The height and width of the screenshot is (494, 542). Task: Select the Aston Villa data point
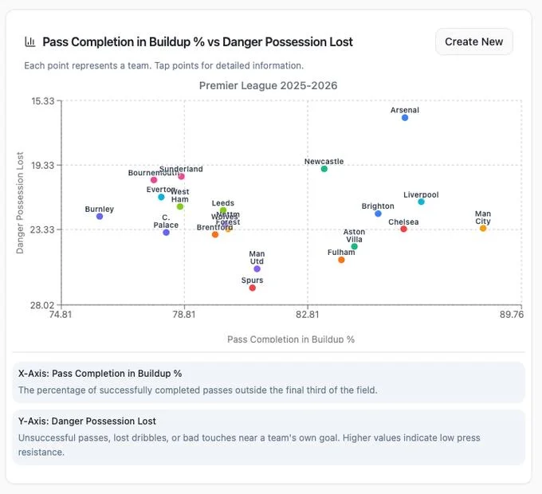354,247
